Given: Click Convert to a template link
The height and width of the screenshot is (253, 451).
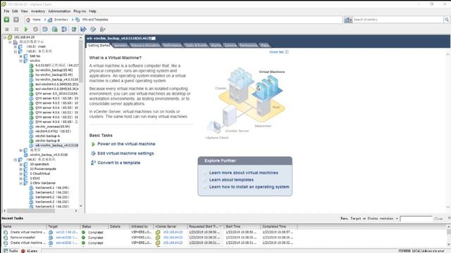Looking at the screenshot, I should (x=119, y=162).
